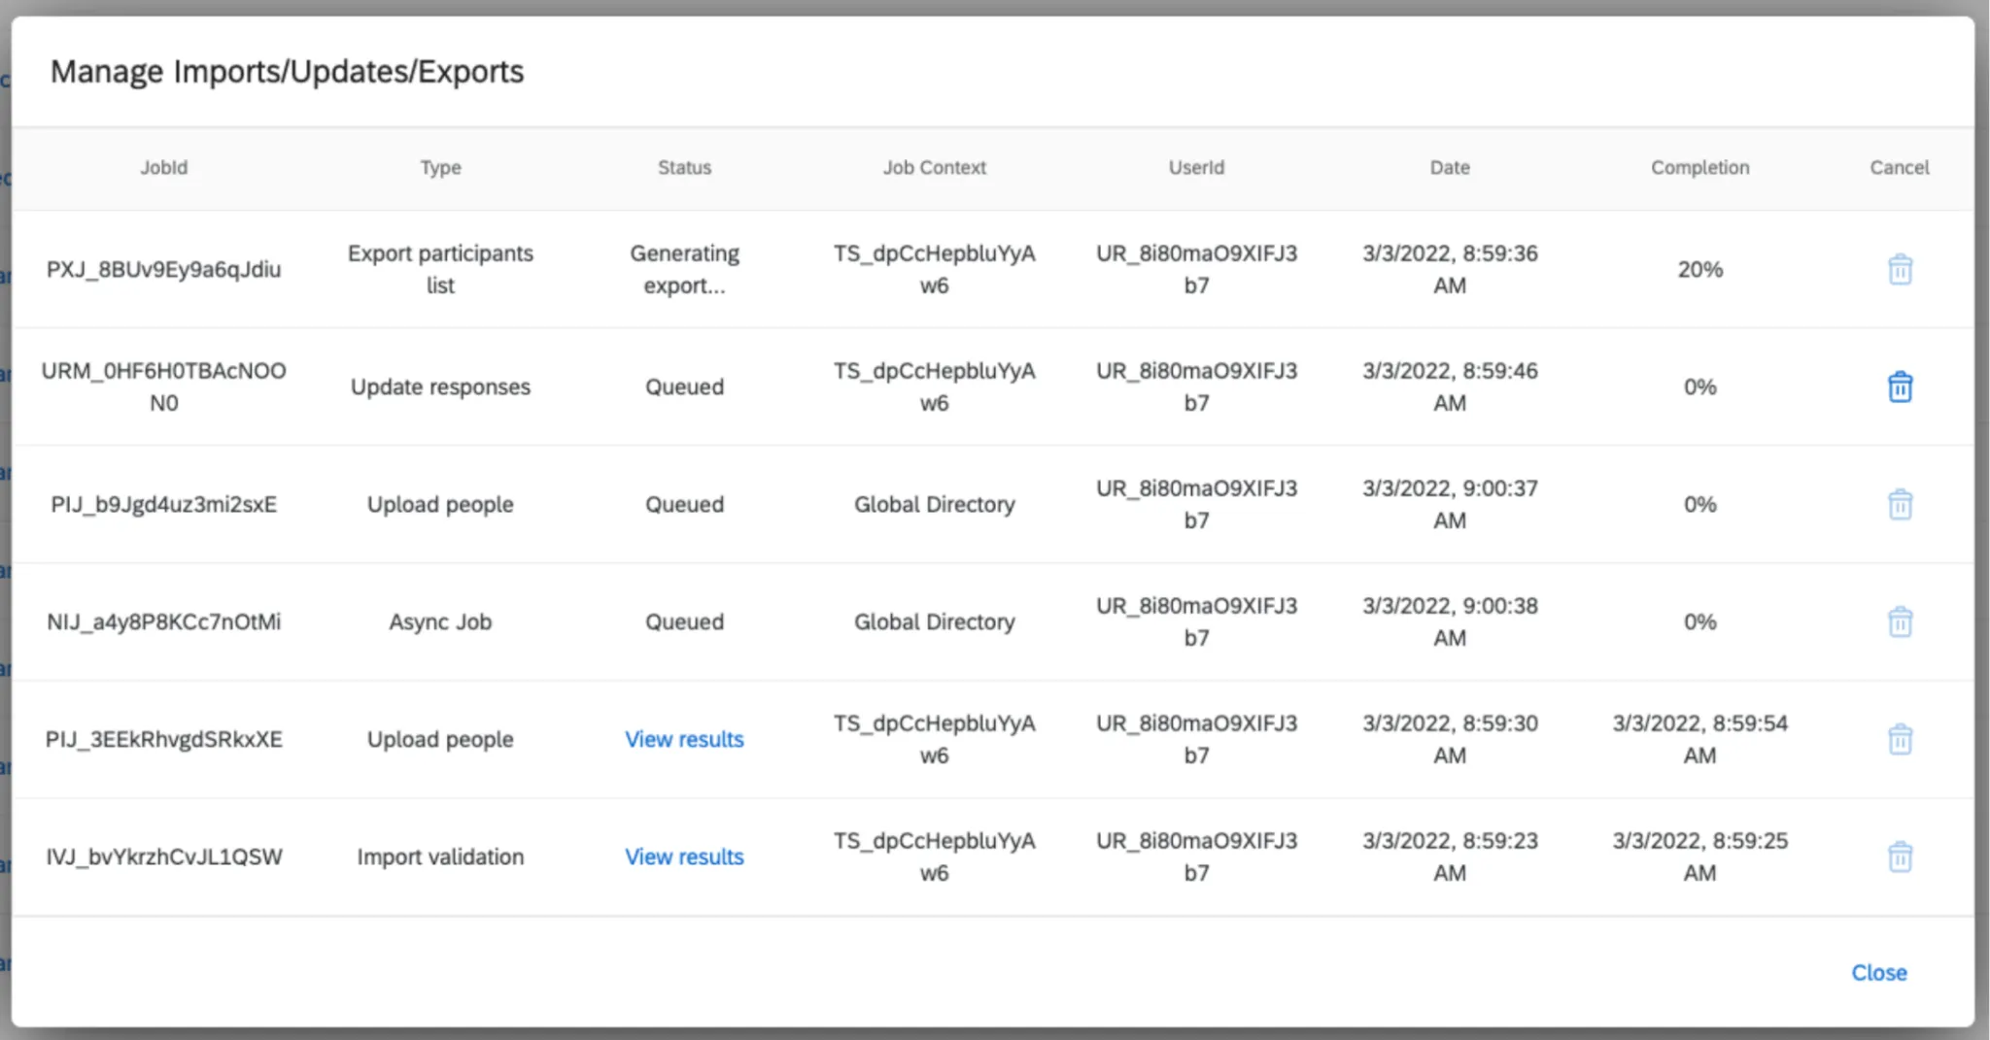The height and width of the screenshot is (1040, 1990).
Task: Delete the queued Async Job
Action: coord(1901,621)
